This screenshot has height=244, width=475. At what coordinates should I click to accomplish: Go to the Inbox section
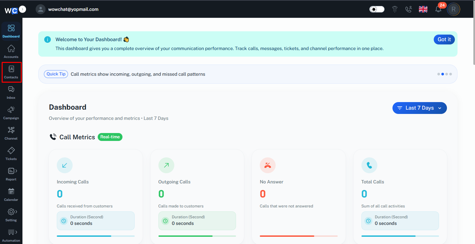(11, 93)
